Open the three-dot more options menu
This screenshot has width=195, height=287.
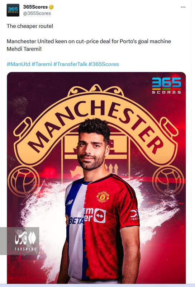pos(183,7)
